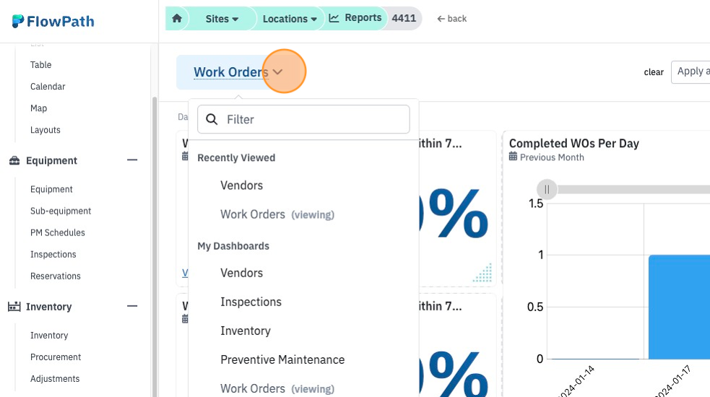Open the Equipment sub-item
710x397 pixels.
pyautogui.click(x=51, y=189)
